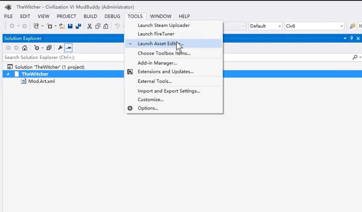The image size is (362, 212).
Task: Click the Solution Explorer Back arrow
Action: coord(8,48)
